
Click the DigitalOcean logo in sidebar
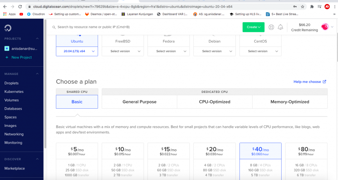point(8,28)
